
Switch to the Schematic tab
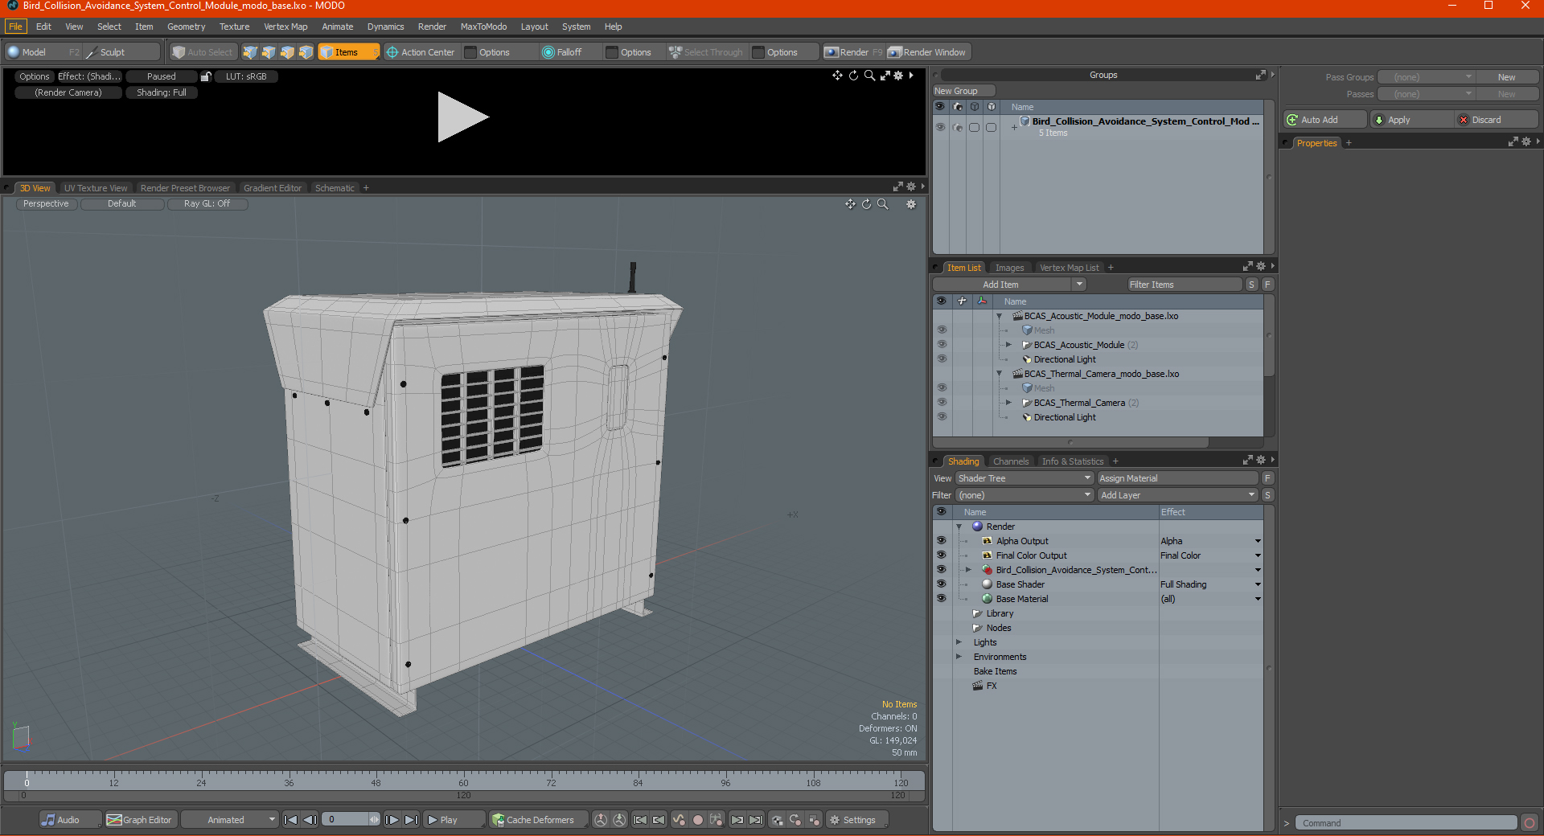[335, 188]
